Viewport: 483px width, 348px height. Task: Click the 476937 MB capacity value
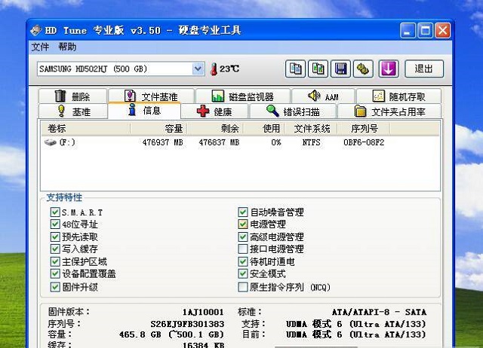click(x=163, y=142)
